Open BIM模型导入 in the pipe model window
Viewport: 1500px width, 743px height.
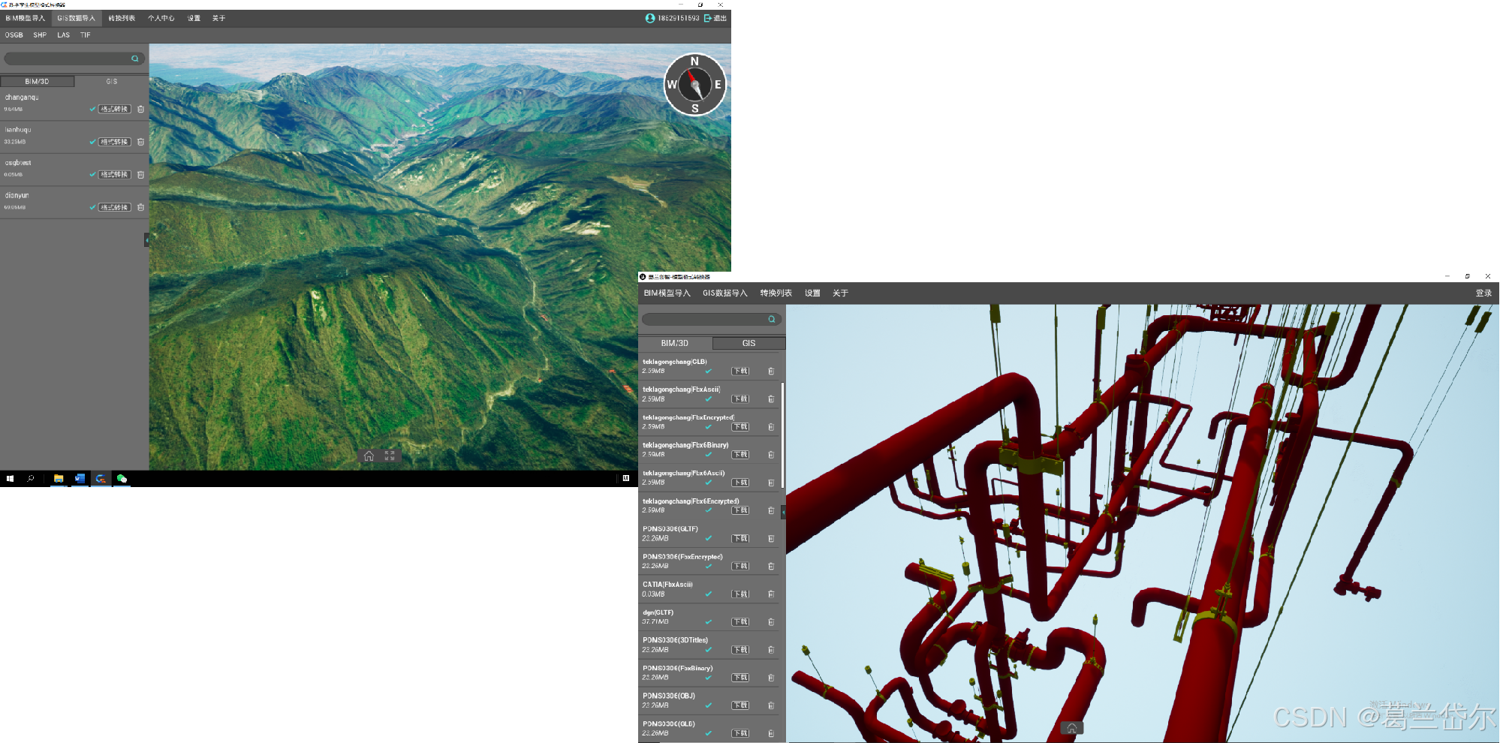click(667, 293)
